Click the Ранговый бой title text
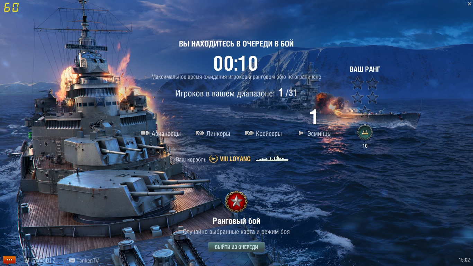Screen dimensions: 473x266 click(236, 221)
